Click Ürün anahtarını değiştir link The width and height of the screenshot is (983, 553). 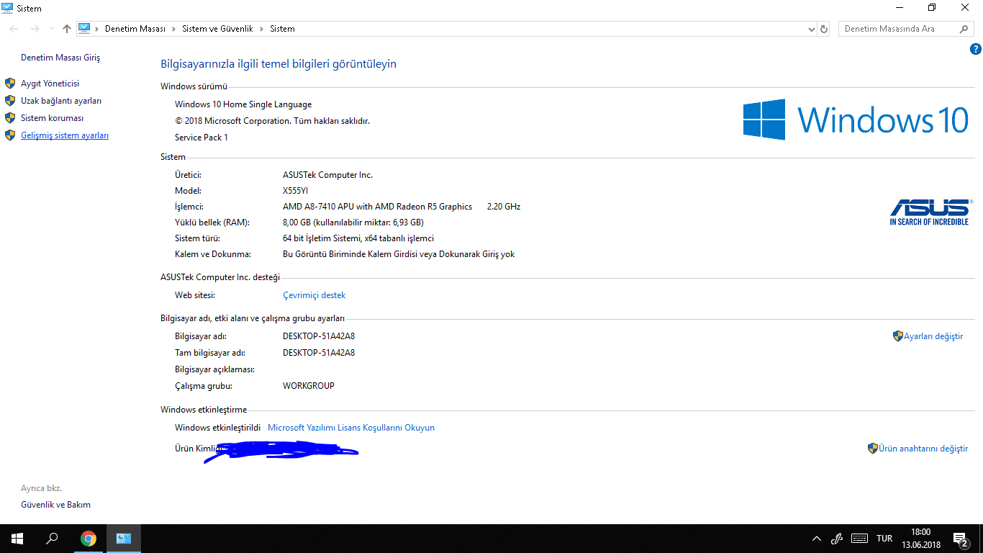point(923,449)
